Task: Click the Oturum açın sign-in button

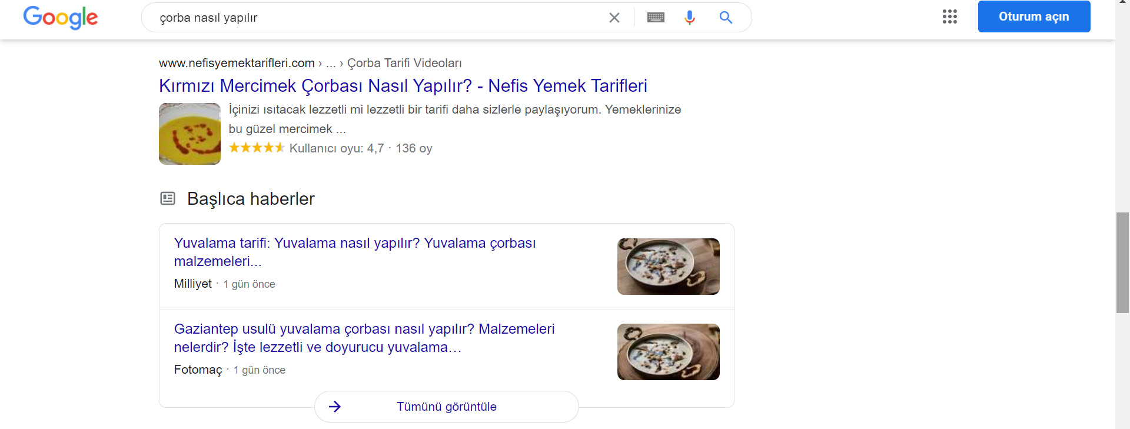Action: (x=1033, y=16)
